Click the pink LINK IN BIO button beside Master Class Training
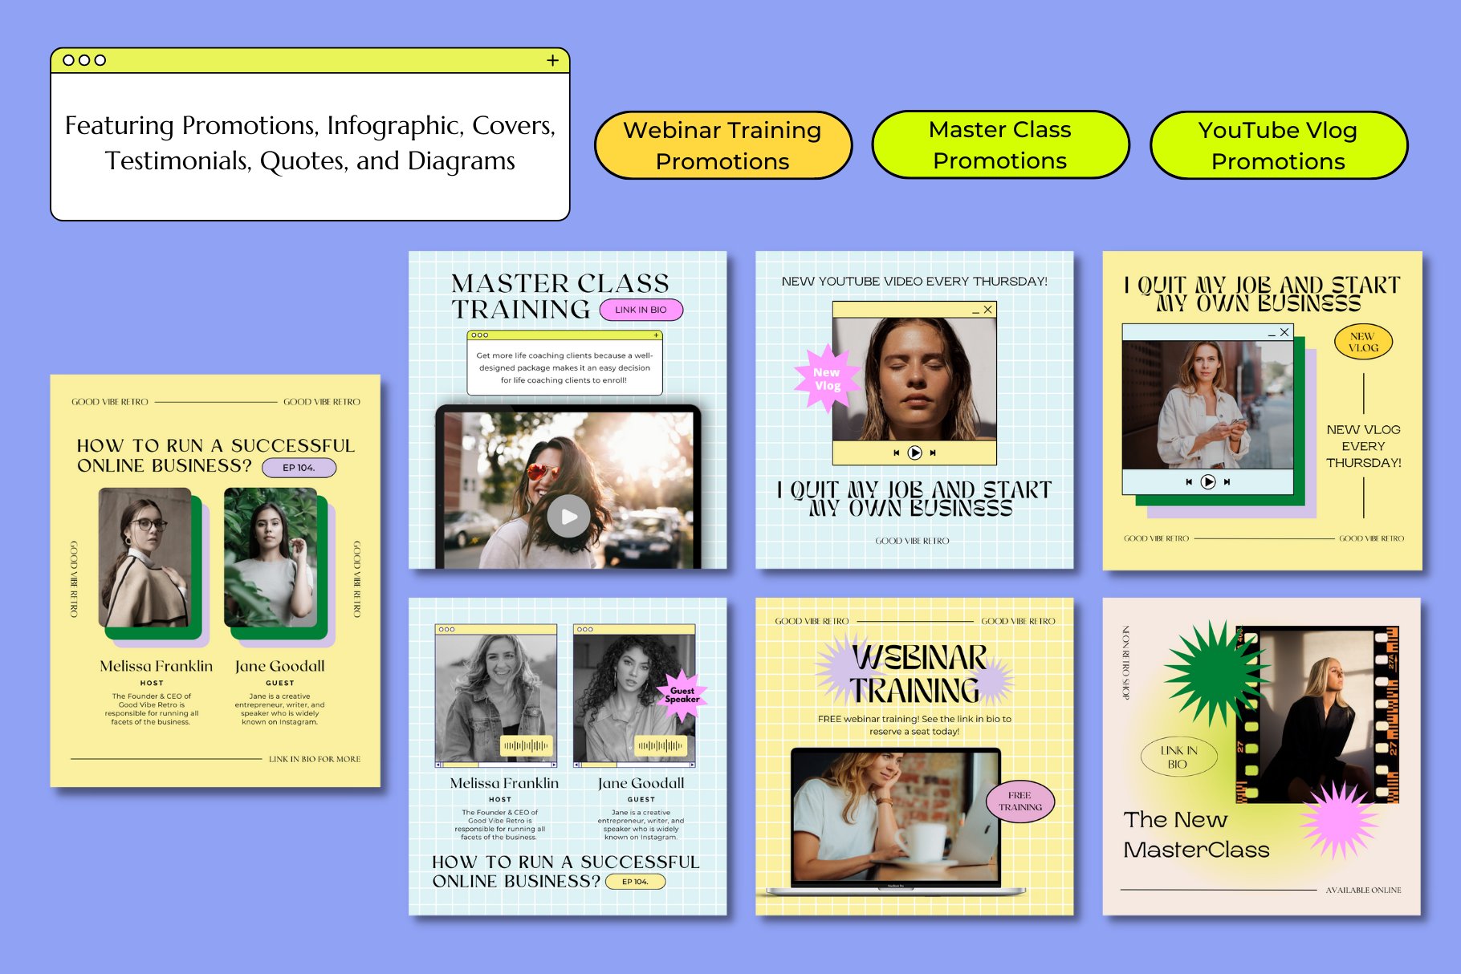1461x974 pixels. (641, 310)
